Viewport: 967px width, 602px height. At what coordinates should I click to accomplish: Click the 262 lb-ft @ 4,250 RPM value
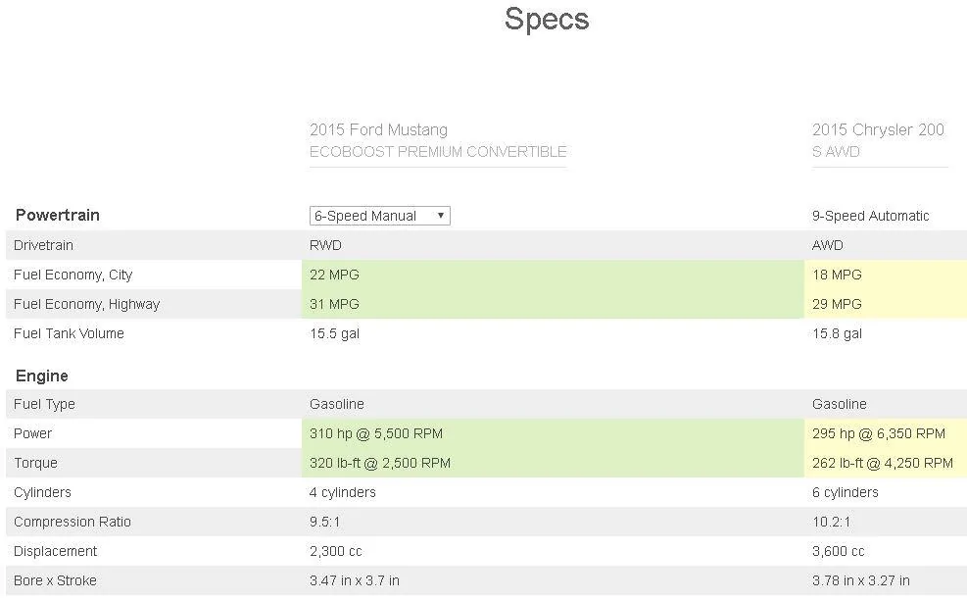click(883, 463)
